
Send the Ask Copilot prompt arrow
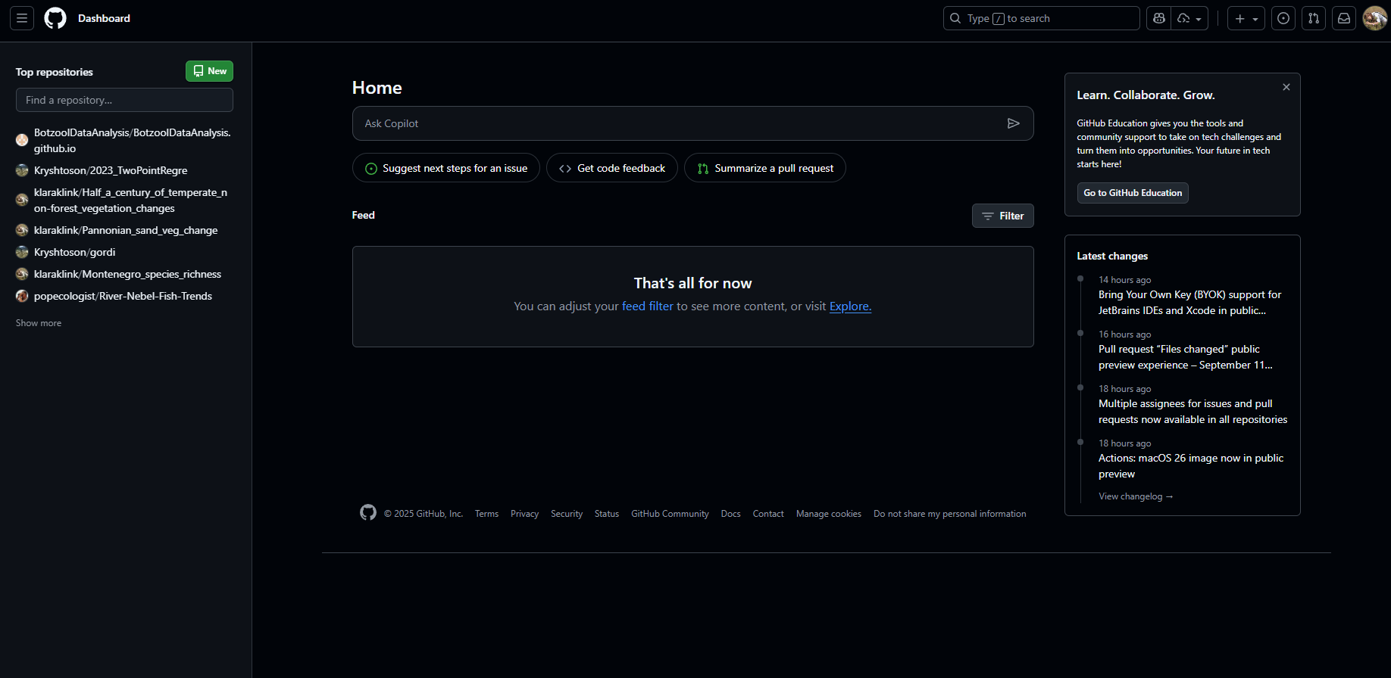[x=1013, y=123]
